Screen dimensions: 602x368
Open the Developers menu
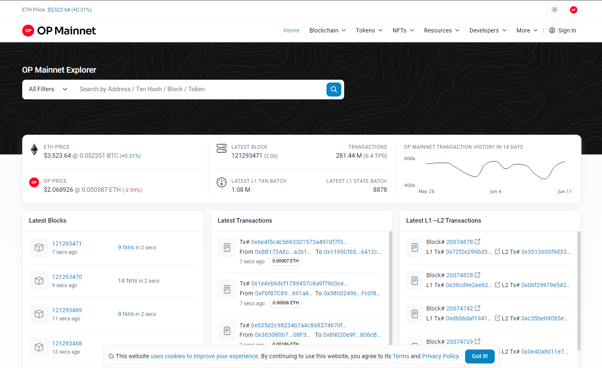pyautogui.click(x=488, y=30)
